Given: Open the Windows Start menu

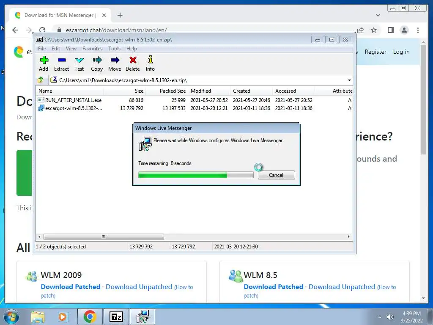Looking at the screenshot, I should point(11,317).
